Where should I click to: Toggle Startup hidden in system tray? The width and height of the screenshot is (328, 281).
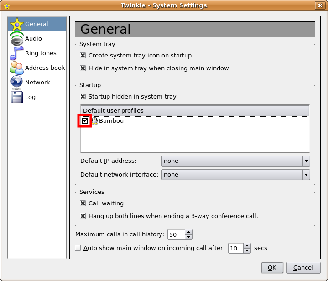[83, 96]
